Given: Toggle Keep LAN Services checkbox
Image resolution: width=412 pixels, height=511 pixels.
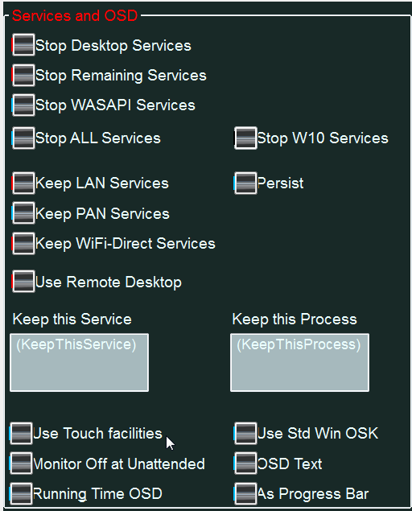Looking at the screenshot, I should (x=23, y=183).
